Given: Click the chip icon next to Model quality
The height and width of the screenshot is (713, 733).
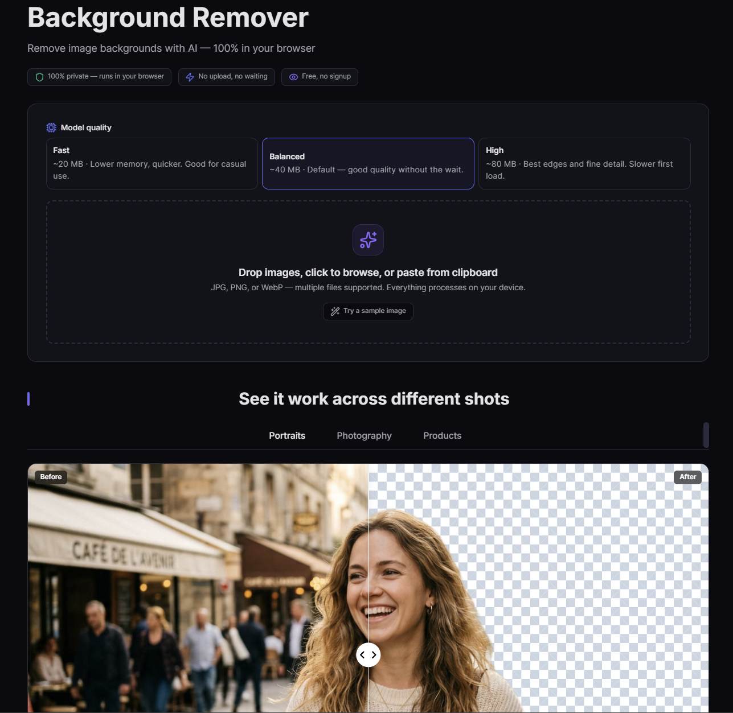Looking at the screenshot, I should (51, 127).
